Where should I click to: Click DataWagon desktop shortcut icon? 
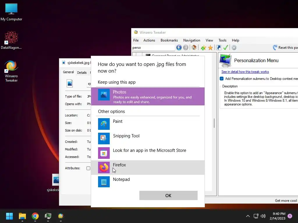click(x=11, y=40)
